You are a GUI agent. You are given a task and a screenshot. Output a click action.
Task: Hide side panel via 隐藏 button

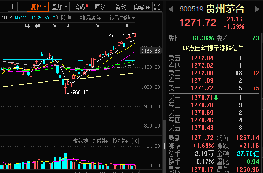142,7
